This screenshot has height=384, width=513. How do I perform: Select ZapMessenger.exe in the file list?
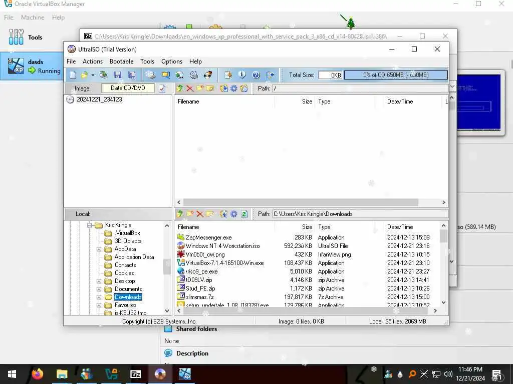tap(208, 237)
